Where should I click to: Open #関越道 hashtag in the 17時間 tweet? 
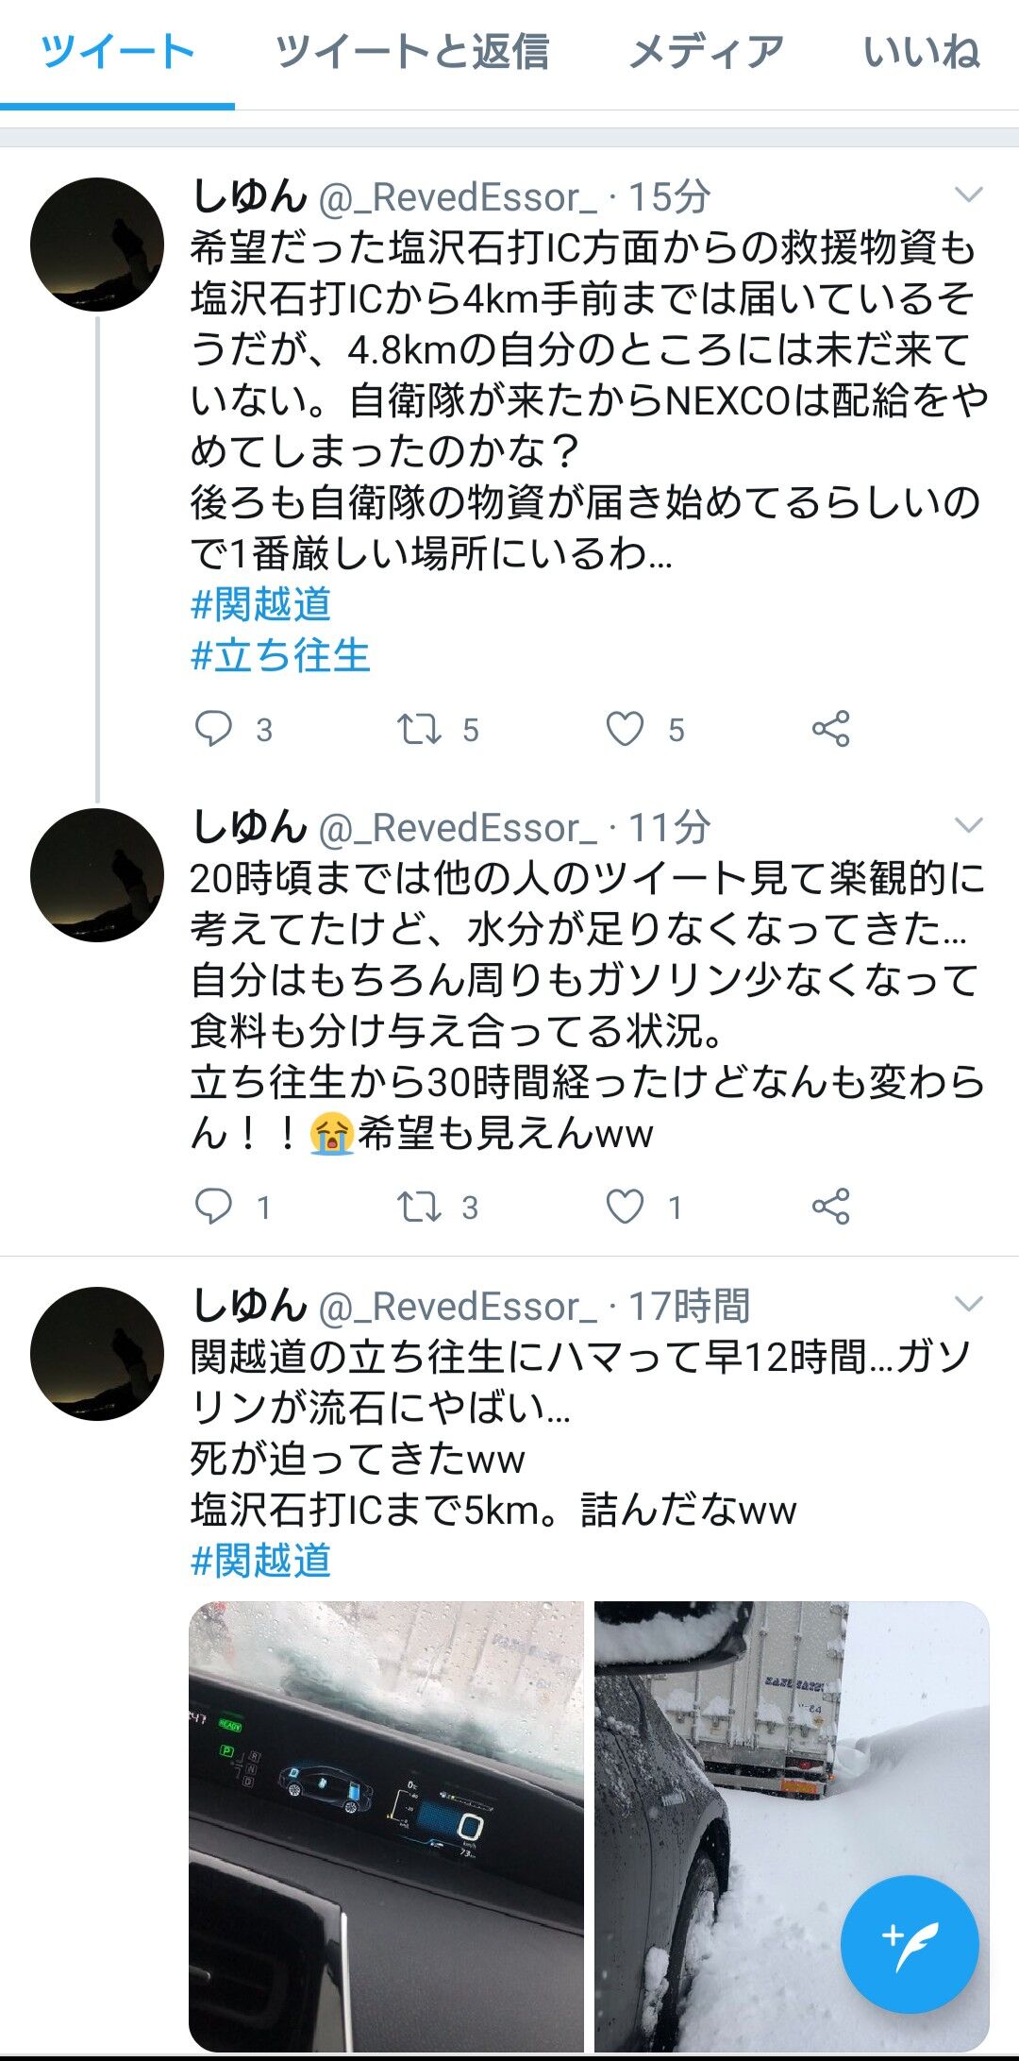pyautogui.click(x=261, y=1561)
